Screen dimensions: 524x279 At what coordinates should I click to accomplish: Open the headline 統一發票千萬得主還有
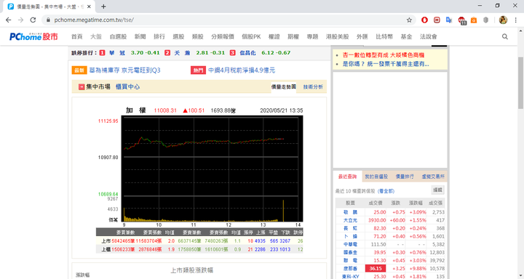(x=386, y=64)
